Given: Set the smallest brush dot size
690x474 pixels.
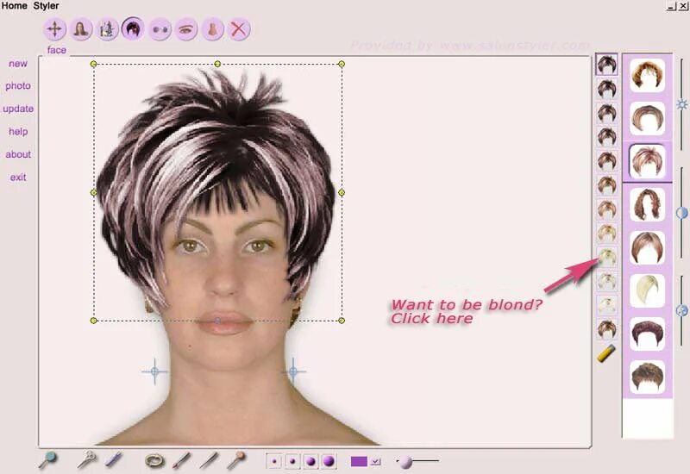Looking at the screenshot, I should coord(274,461).
